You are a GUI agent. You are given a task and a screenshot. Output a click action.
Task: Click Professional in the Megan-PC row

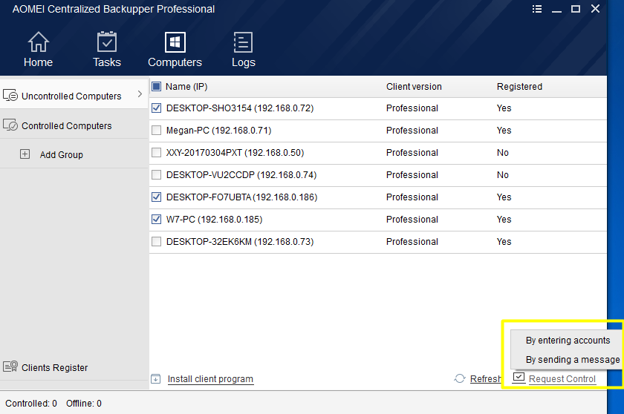[412, 131]
